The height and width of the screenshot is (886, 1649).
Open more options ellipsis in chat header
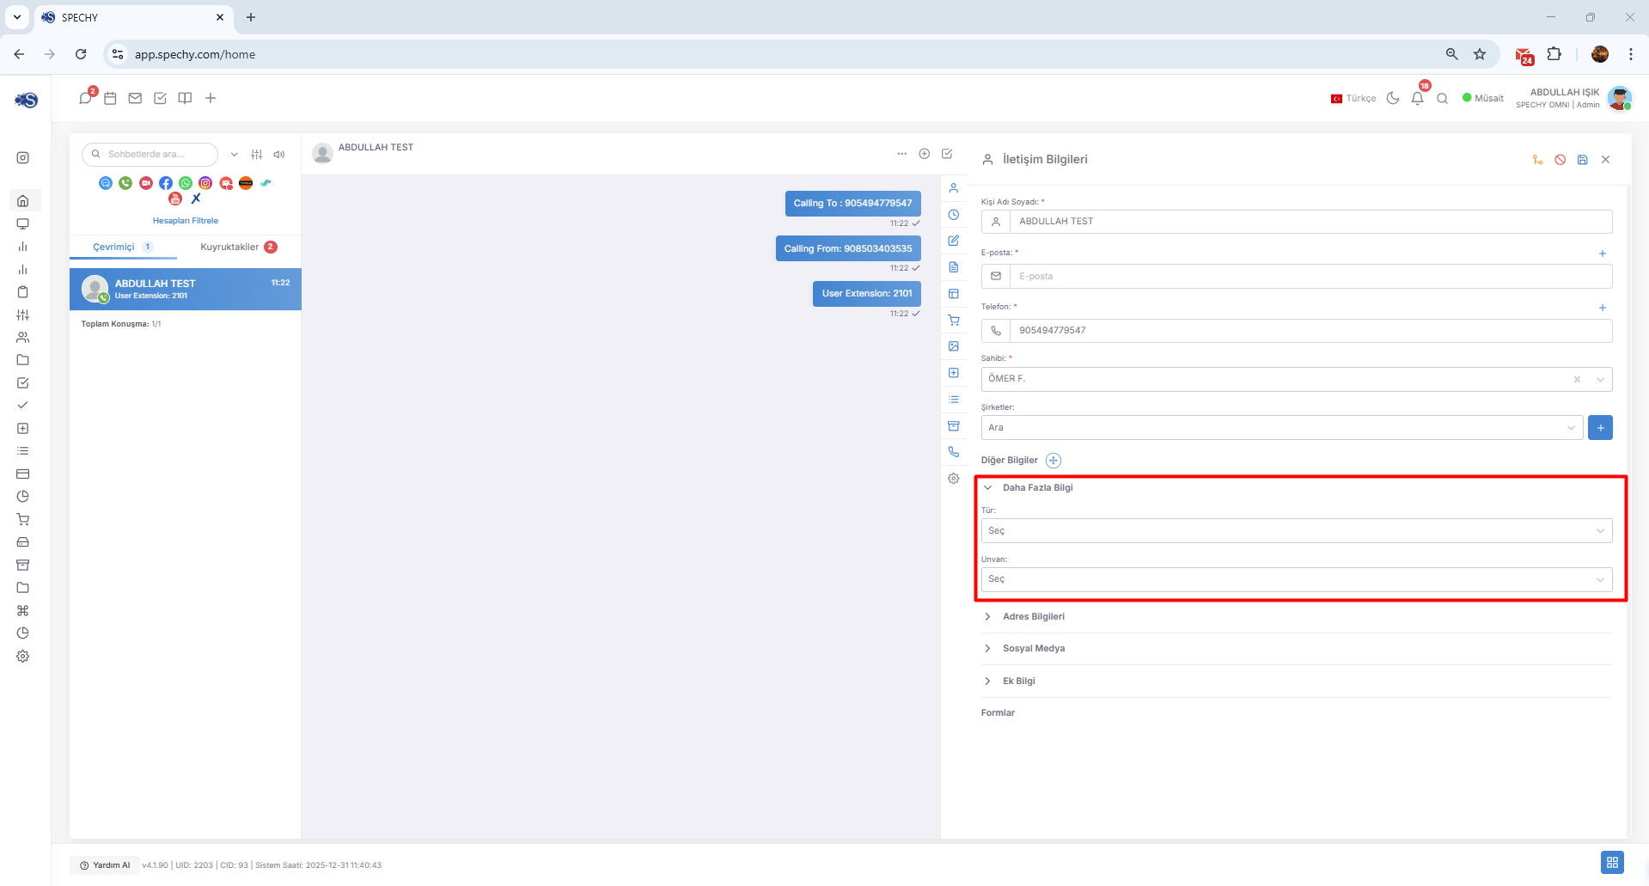[901, 154]
